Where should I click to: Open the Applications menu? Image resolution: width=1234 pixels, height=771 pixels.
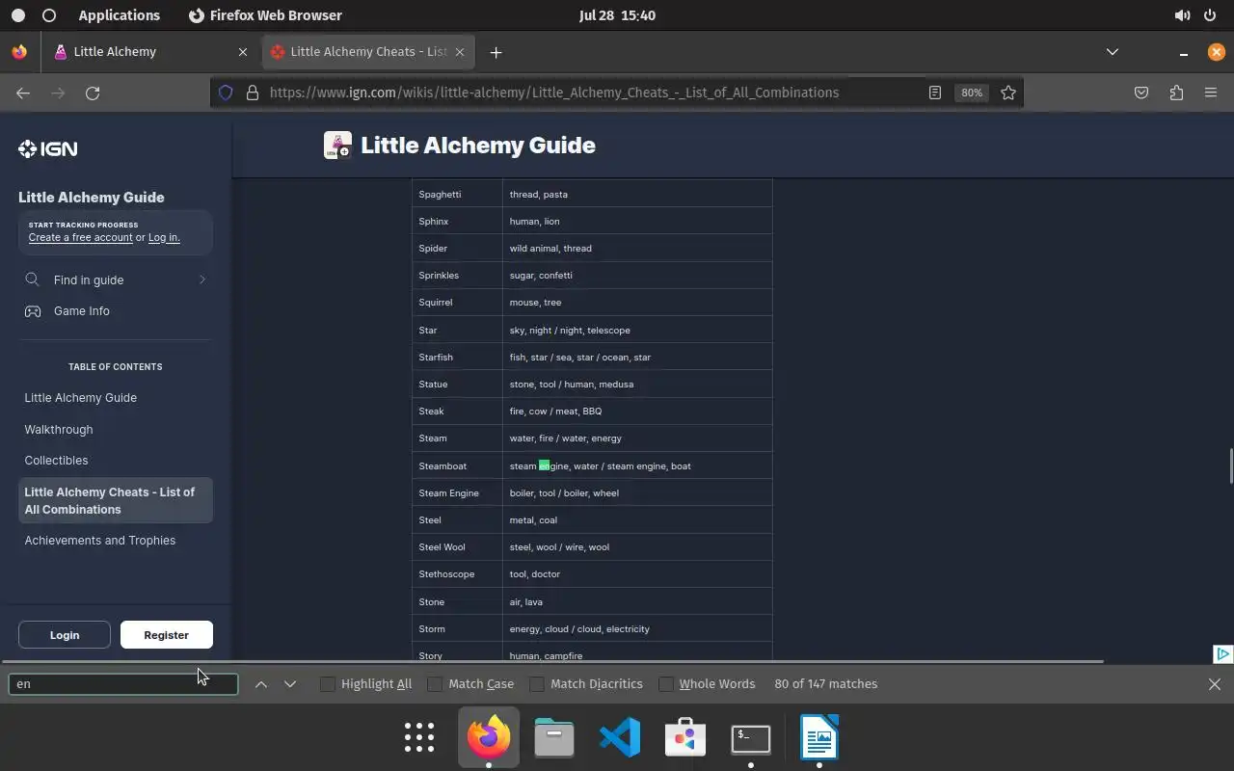[120, 15]
